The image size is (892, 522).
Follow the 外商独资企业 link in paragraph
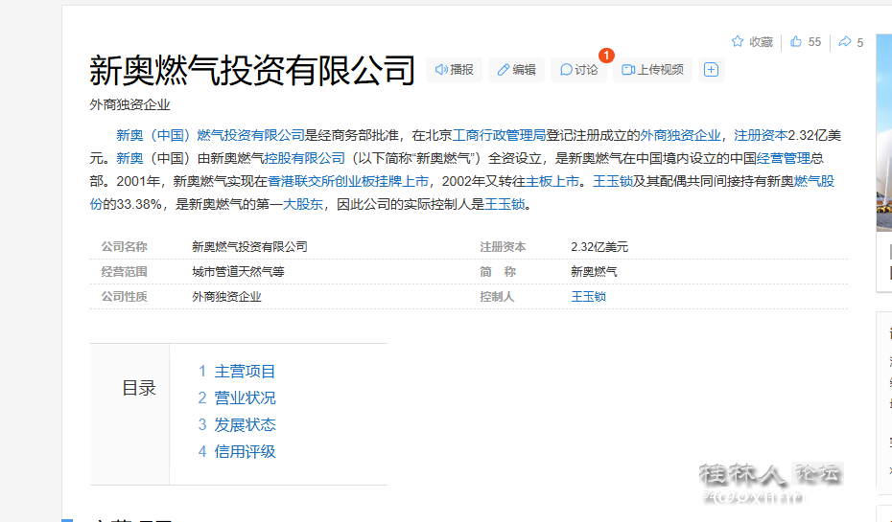click(x=680, y=135)
